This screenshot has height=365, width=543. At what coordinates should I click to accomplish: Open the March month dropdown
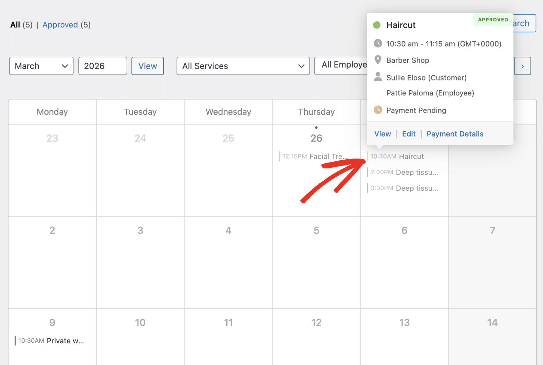pos(41,66)
